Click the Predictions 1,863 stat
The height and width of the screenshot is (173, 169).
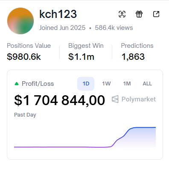(137, 52)
